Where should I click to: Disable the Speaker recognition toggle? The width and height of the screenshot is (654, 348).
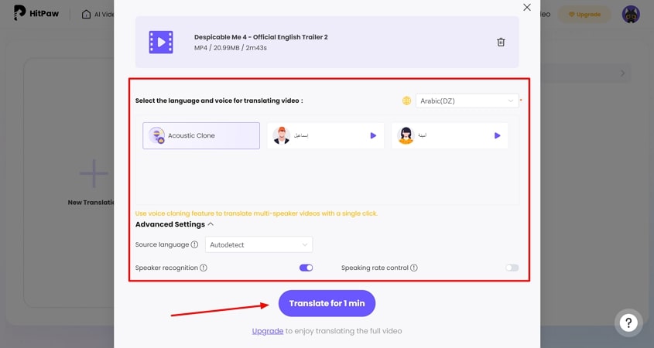tap(306, 268)
